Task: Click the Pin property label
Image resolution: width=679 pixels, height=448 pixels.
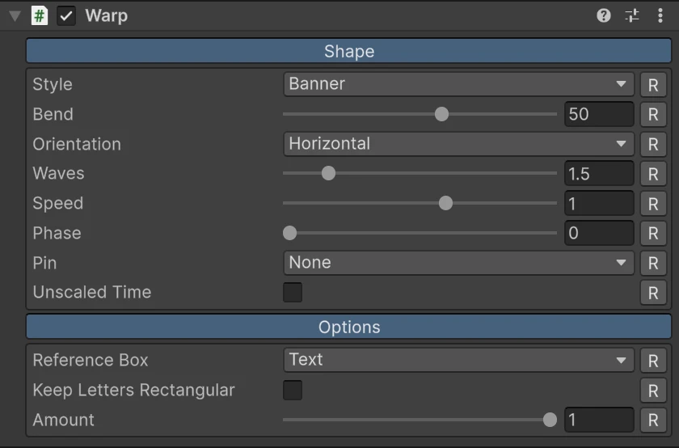Action: tap(44, 263)
